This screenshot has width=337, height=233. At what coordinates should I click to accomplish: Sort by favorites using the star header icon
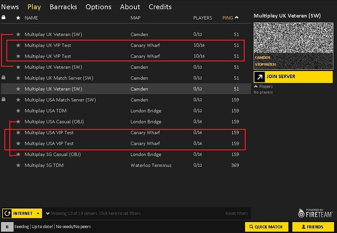(18, 18)
